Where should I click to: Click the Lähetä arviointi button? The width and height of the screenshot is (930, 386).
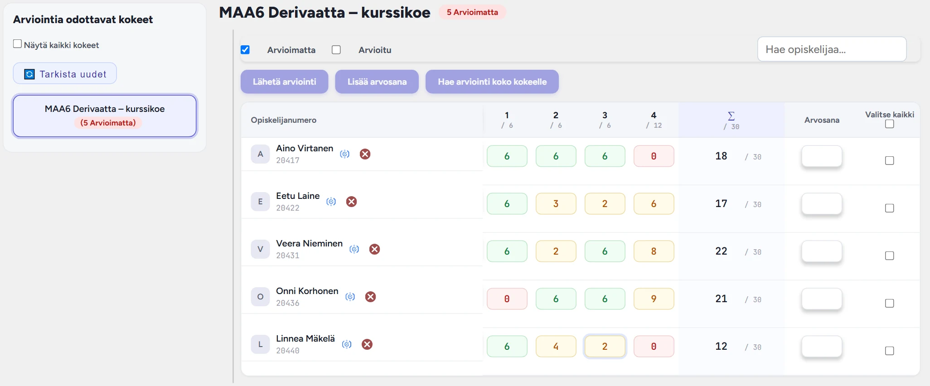click(284, 82)
